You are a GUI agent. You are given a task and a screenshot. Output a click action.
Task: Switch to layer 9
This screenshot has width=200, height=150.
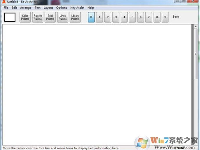165,17
